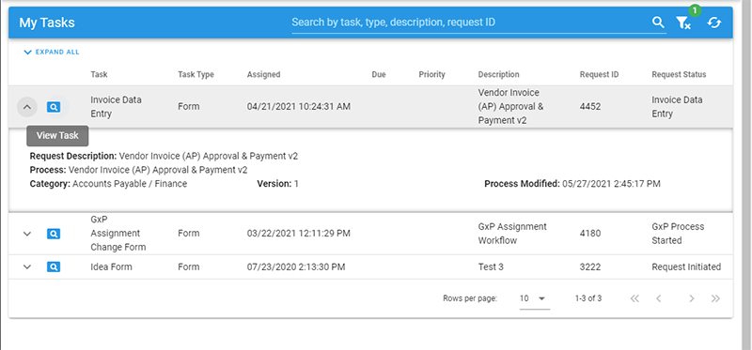The width and height of the screenshot is (752, 350).
Task: Open the Idea Form task view icon
Action: 54,267
